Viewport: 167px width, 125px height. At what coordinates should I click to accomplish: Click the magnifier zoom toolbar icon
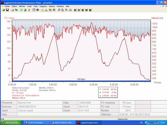click(59, 10)
